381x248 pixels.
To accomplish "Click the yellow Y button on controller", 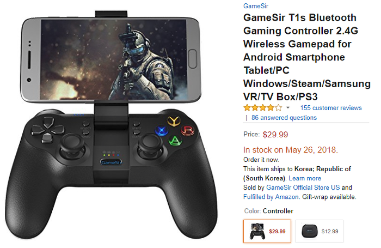I will pos(174,120).
